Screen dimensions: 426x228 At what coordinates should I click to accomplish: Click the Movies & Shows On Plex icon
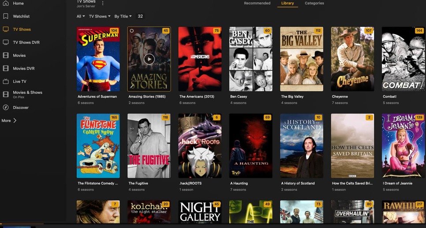[6, 94]
